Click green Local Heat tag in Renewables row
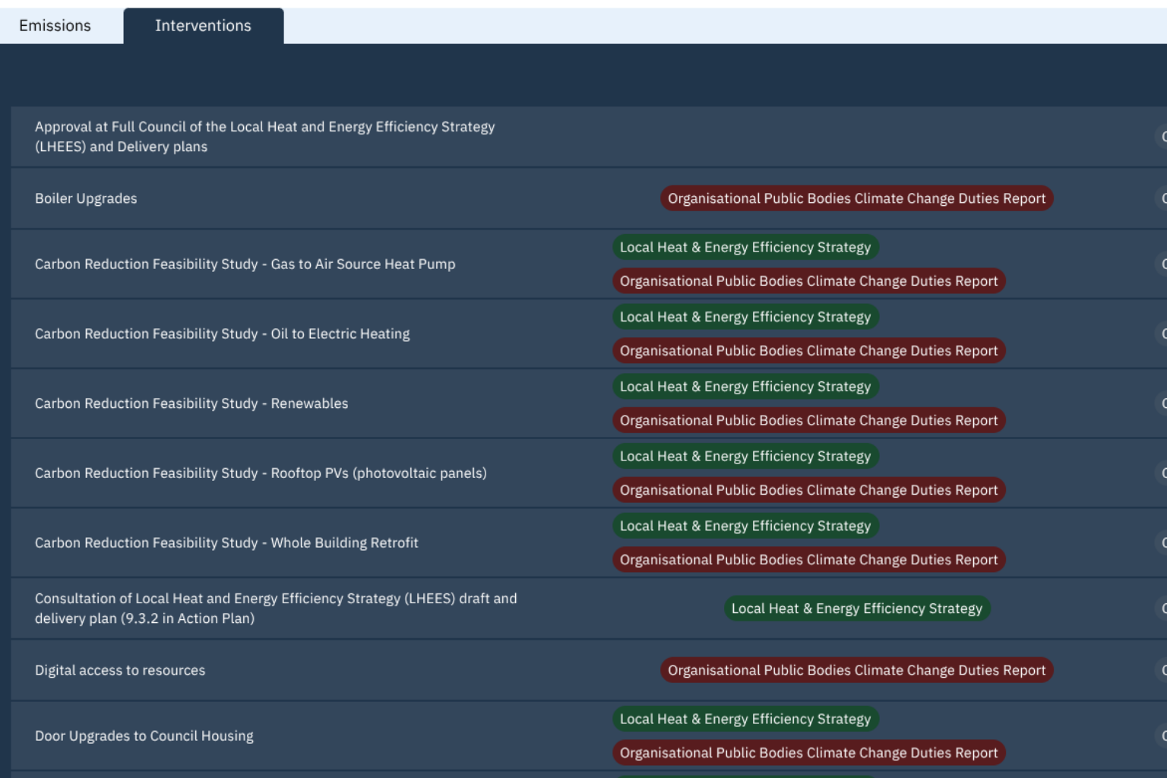The width and height of the screenshot is (1167, 778). point(745,387)
